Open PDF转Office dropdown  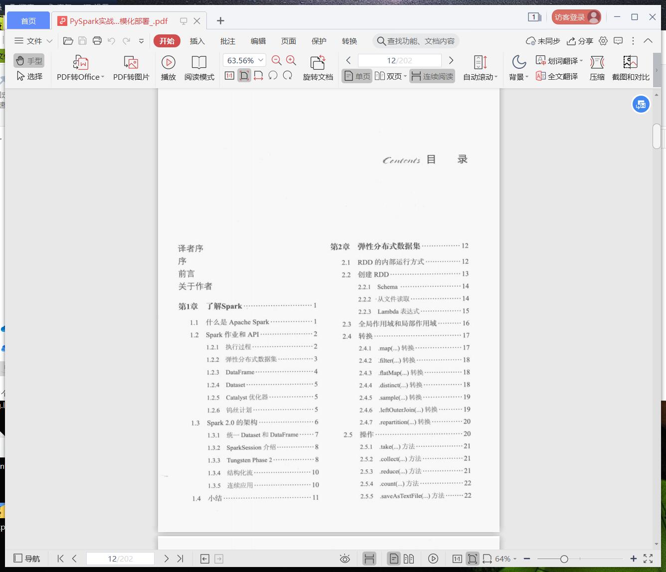pos(103,77)
